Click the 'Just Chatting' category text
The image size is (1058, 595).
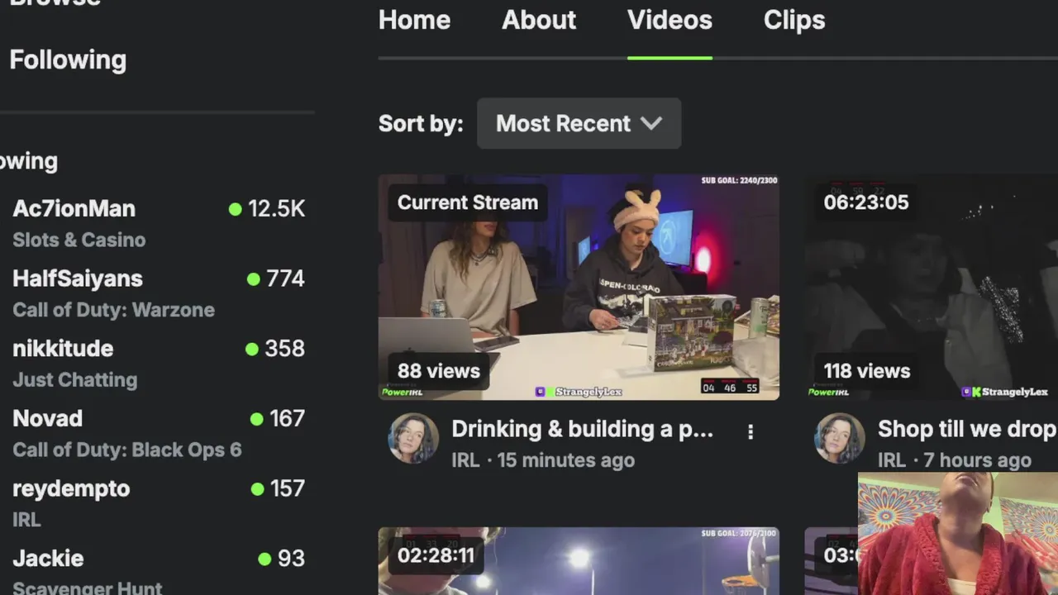point(75,380)
